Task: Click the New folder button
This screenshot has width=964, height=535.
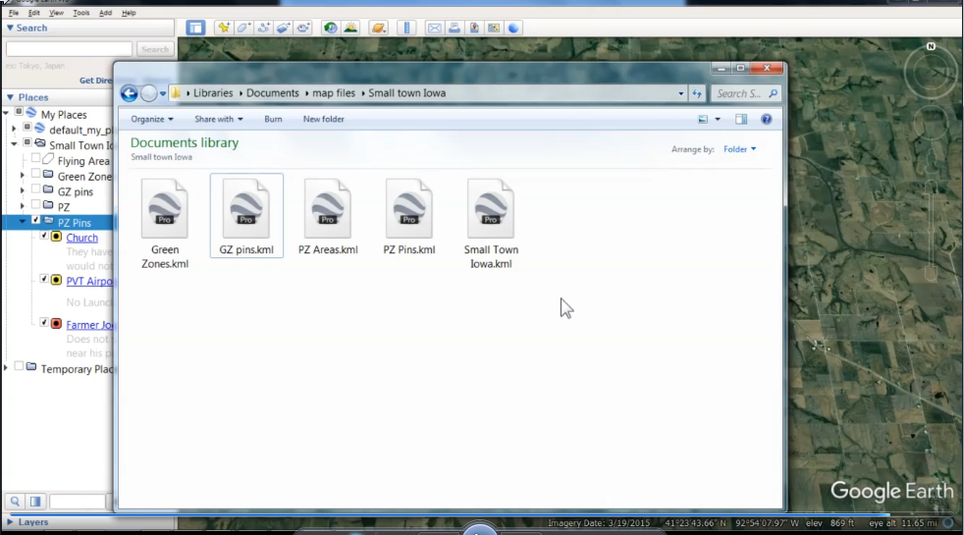Action: (x=323, y=120)
